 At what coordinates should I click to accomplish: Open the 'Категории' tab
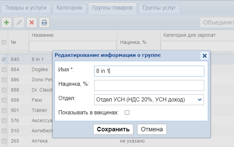point(69,7)
